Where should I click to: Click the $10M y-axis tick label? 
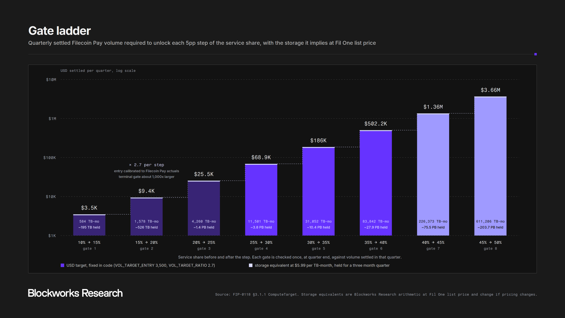(x=51, y=80)
